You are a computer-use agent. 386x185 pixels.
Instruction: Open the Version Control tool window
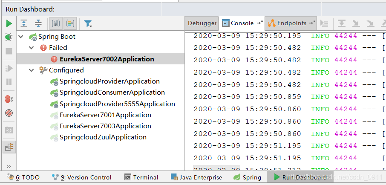tap(82, 177)
